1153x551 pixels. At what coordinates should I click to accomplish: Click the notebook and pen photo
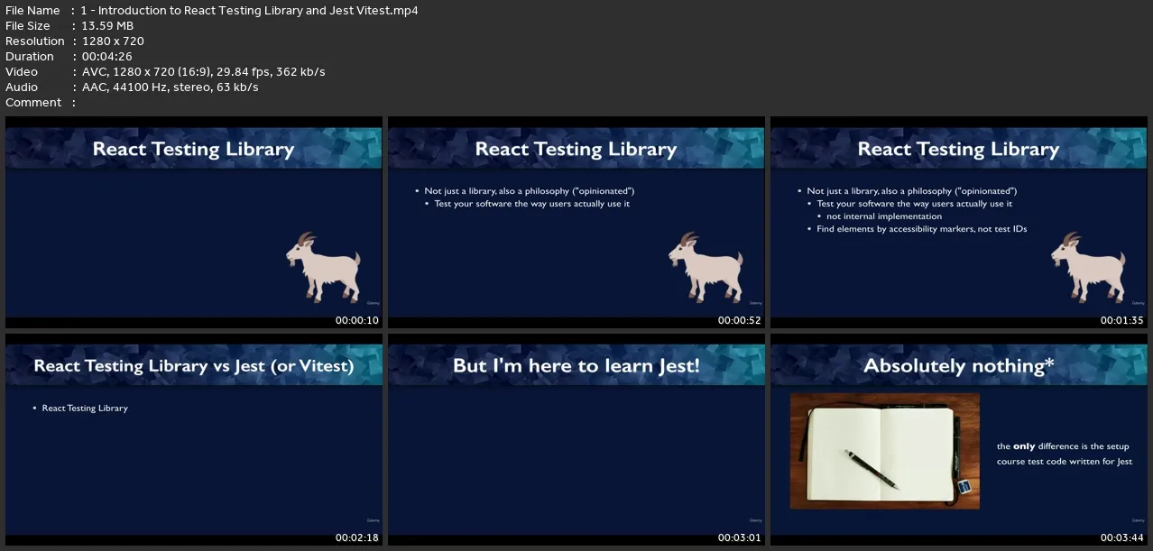[x=884, y=451]
